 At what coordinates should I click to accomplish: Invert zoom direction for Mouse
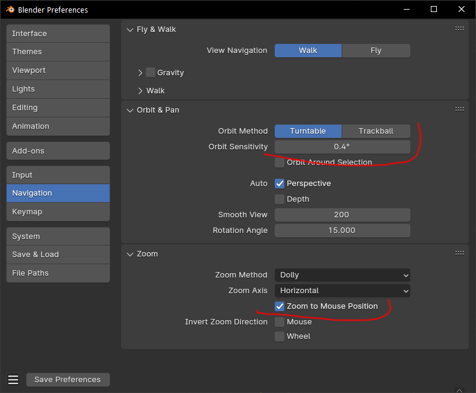[280, 322]
